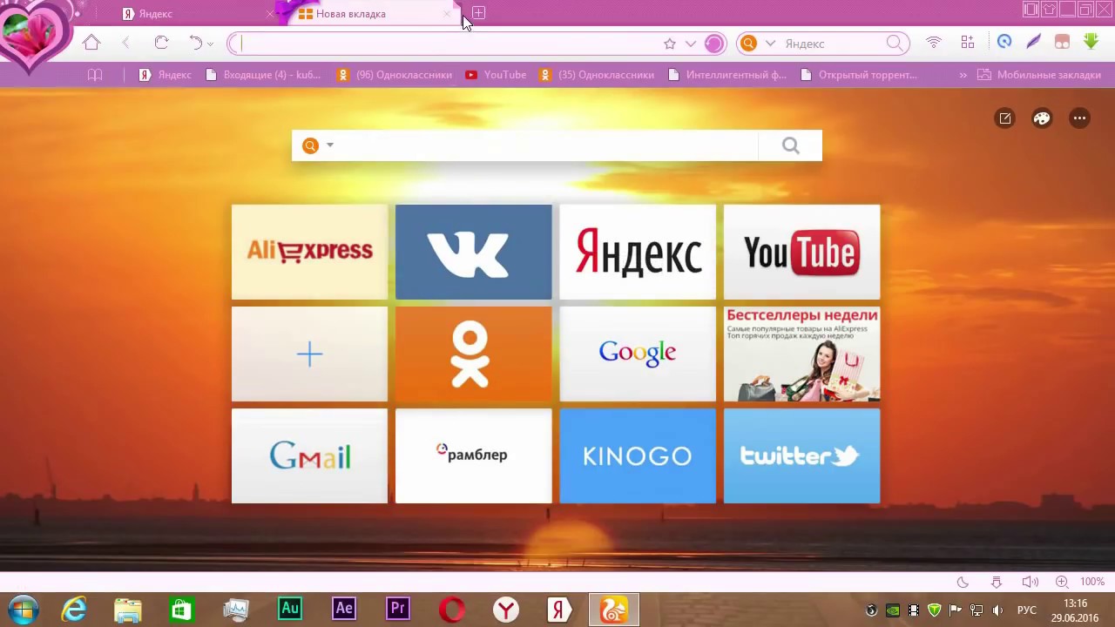Open the Google speed dial tile
Screen dimensions: 1115x627
point(638,354)
